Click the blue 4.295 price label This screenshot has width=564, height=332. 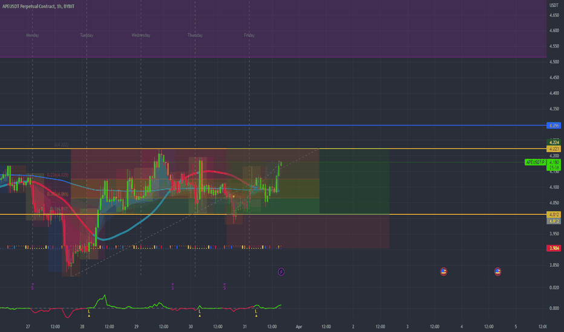click(554, 126)
